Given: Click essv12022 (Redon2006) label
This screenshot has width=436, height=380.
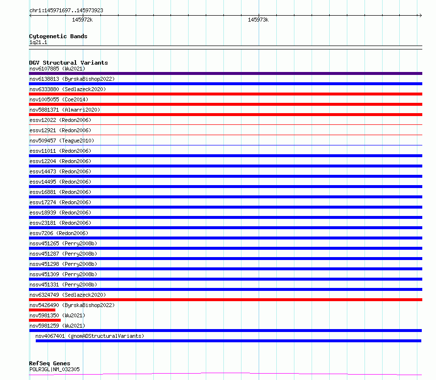Looking at the screenshot, I should click(60, 120).
